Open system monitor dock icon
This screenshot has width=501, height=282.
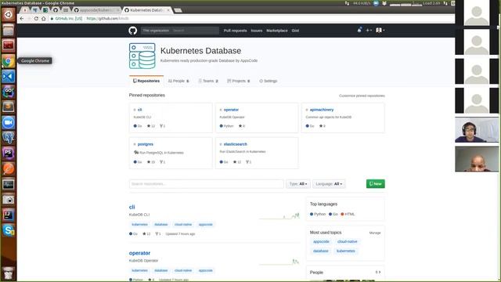9,184
